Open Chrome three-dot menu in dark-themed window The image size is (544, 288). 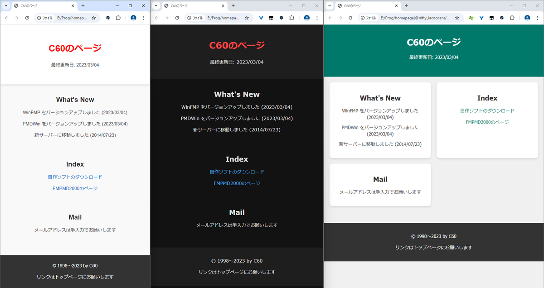(317, 18)
